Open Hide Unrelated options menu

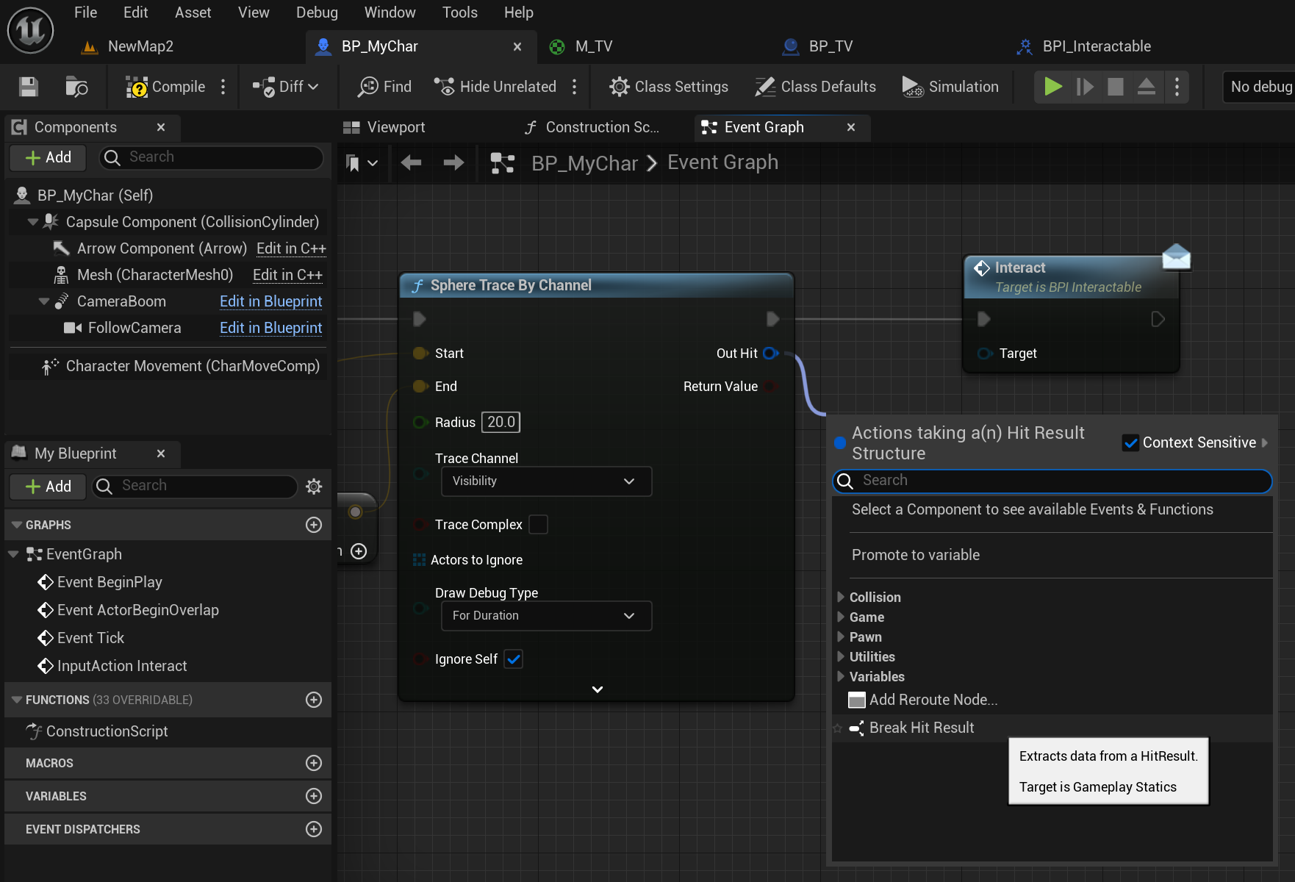point(575,87)
